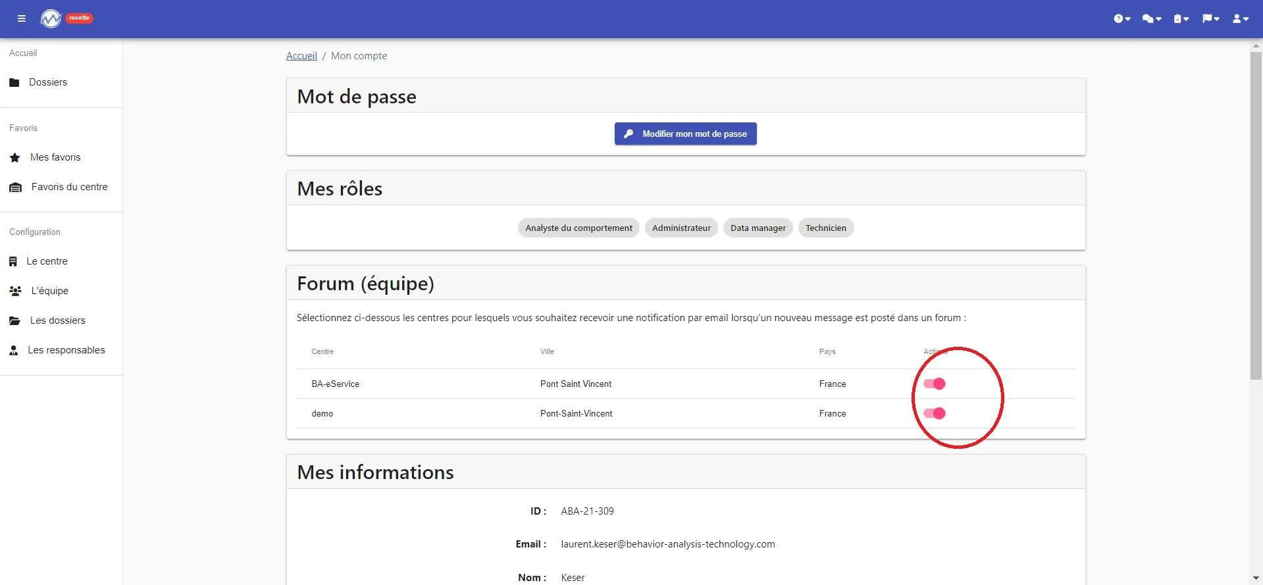Open the clipboard tasks dropdown
Viewport: 1263px width, 585px height.
1181,18
